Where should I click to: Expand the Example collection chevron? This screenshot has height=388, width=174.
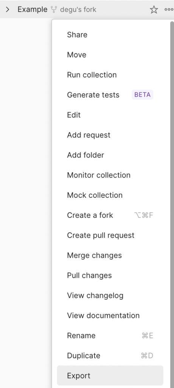[8, 9]
